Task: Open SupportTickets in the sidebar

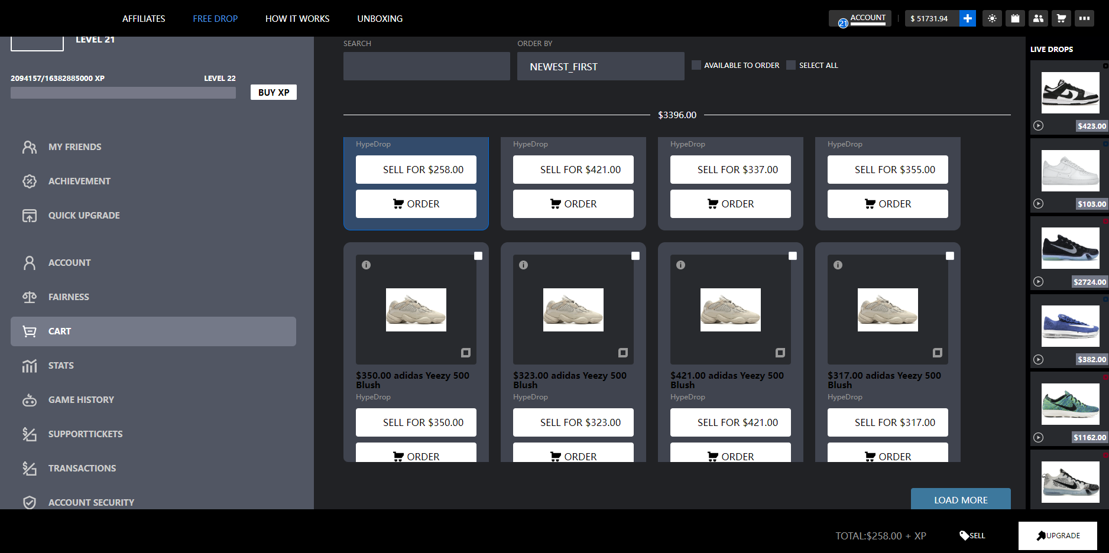Action: pos(154,434)
